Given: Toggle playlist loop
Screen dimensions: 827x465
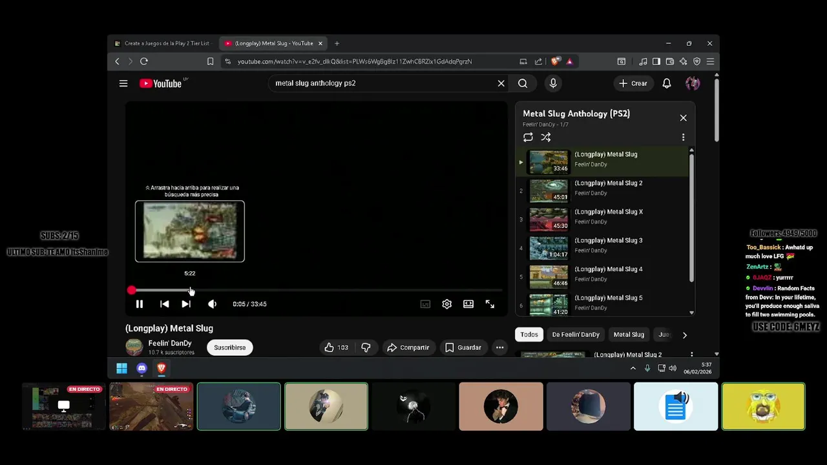Looking at the screenshot, I should (x=528, y=138).
